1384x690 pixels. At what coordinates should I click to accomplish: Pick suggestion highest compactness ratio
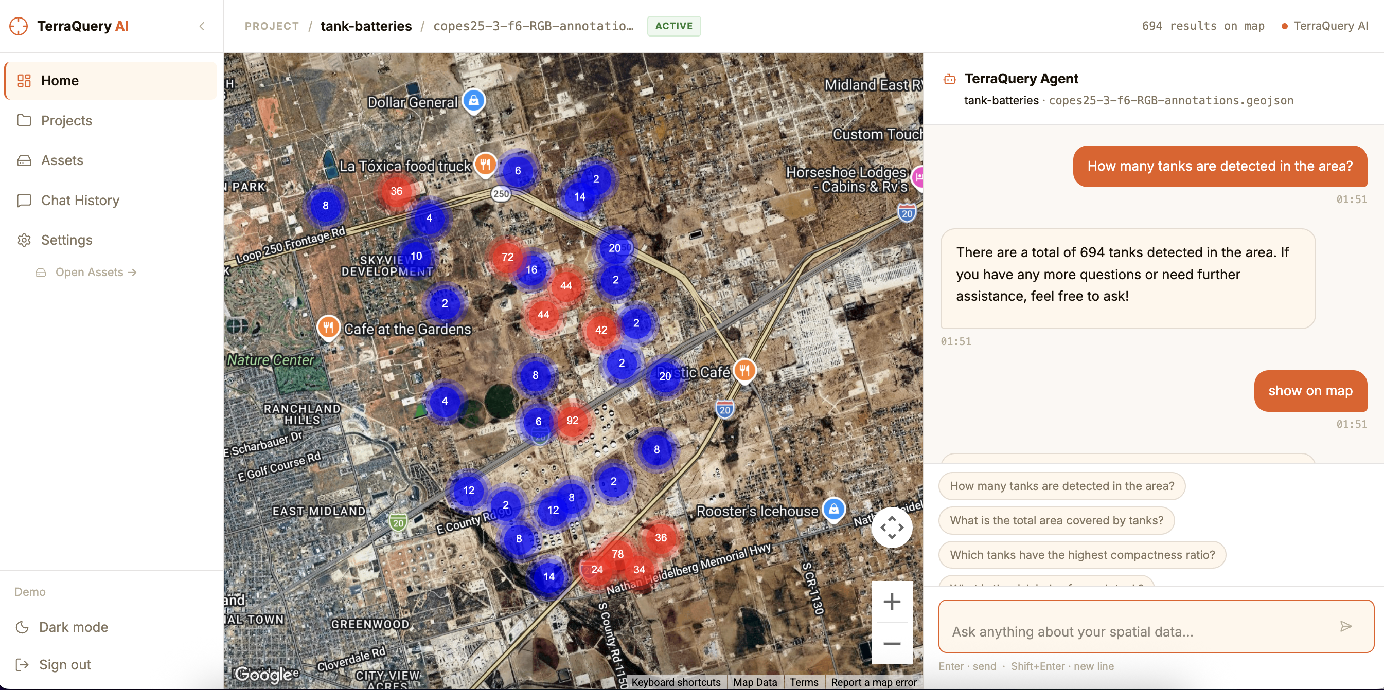1082,555
